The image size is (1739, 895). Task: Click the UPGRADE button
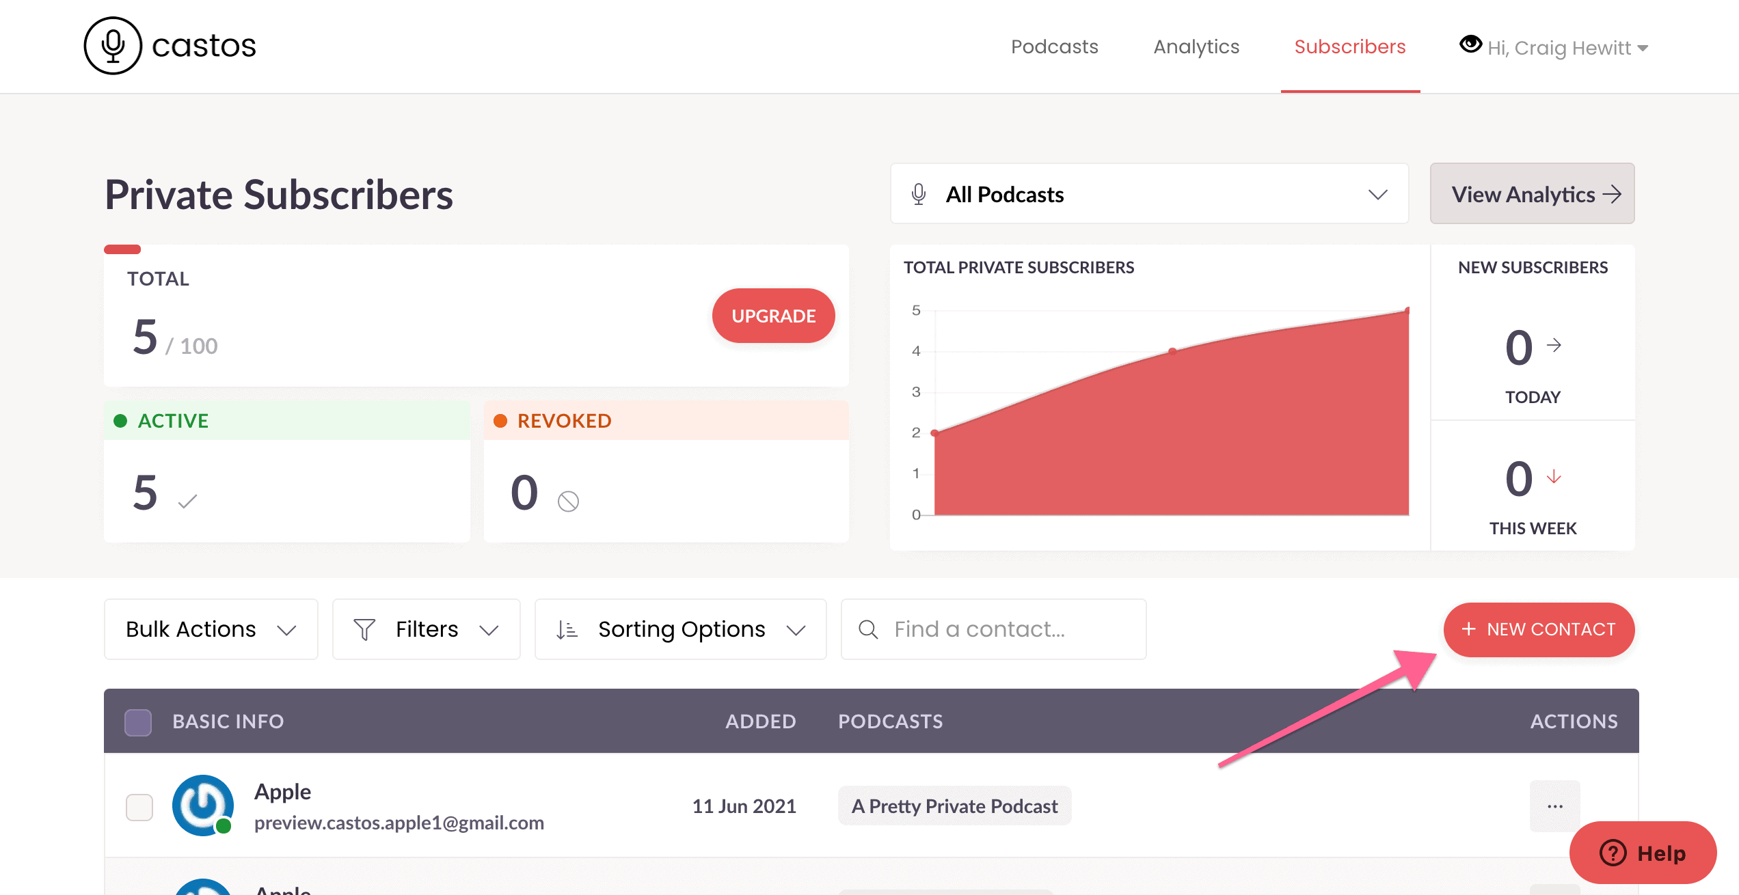pos(773,316)
